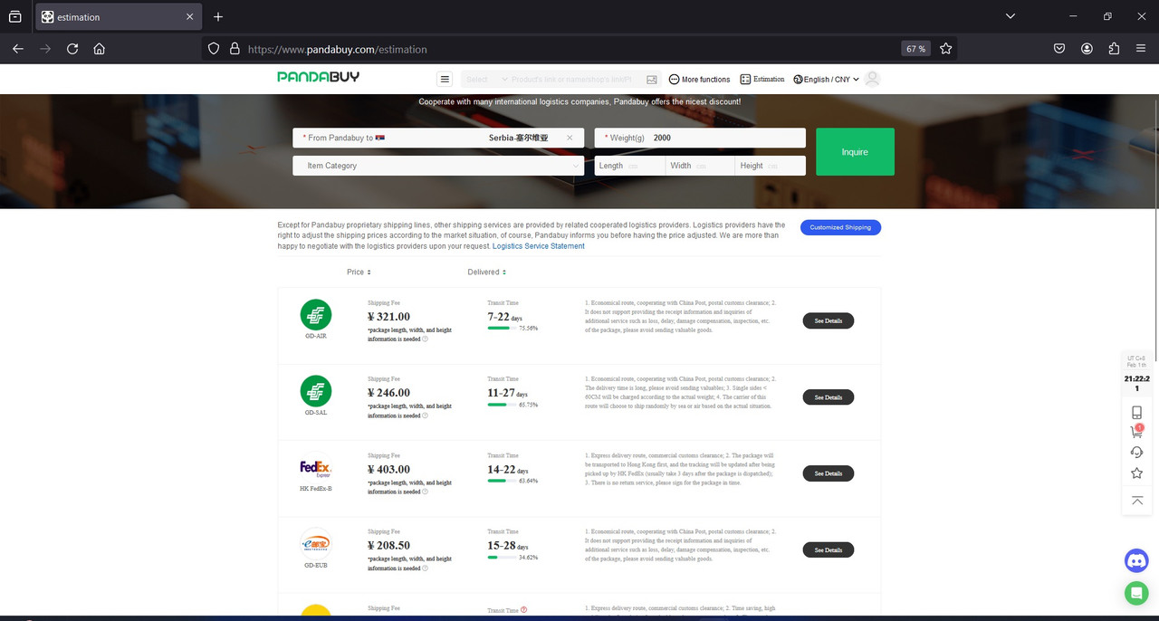Open More functions menu
Screen dimensions: 1159x621
[x=699, y=80]
